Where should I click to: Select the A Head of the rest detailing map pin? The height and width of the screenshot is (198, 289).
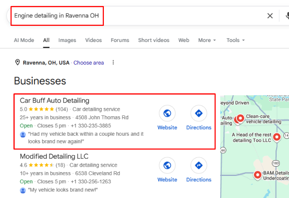pos(277,138)
